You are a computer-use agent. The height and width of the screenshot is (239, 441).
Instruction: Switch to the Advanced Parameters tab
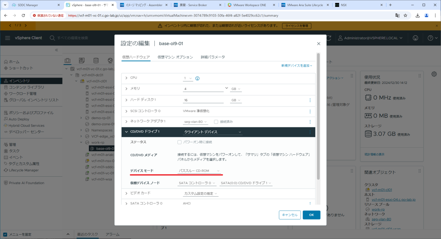(213, 57)
